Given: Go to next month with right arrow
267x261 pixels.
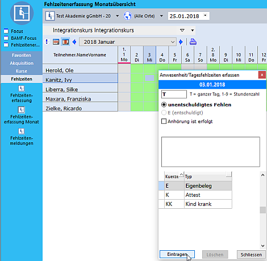Looking at the screenshot, I should [181, 42].
